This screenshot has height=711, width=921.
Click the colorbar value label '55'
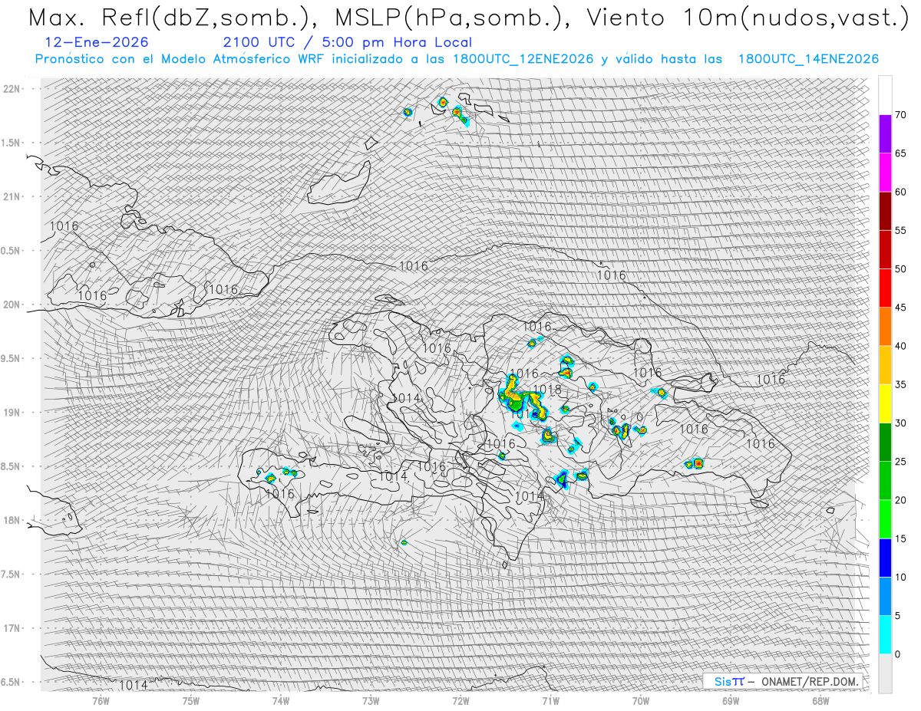click(901, 230)
